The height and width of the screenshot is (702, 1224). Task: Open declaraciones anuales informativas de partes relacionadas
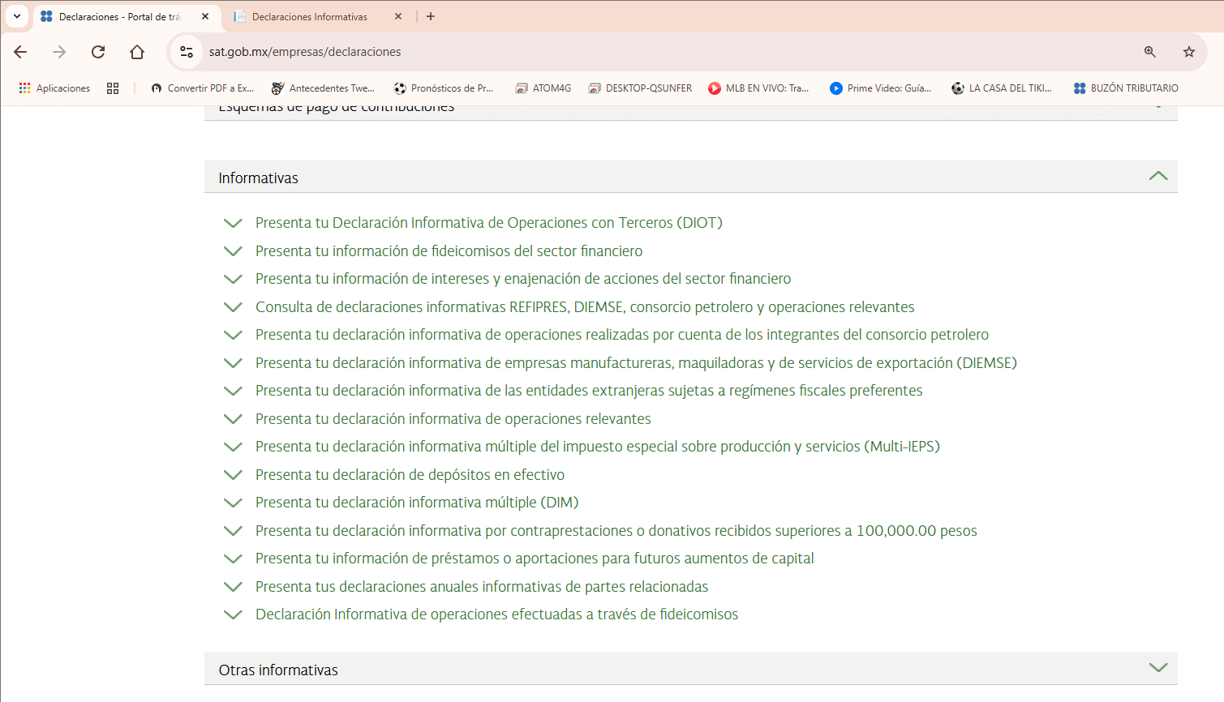(481, 586)
